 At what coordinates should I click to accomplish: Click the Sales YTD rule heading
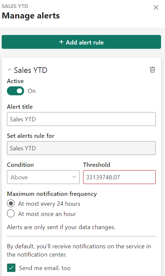[x=31, y=70]
